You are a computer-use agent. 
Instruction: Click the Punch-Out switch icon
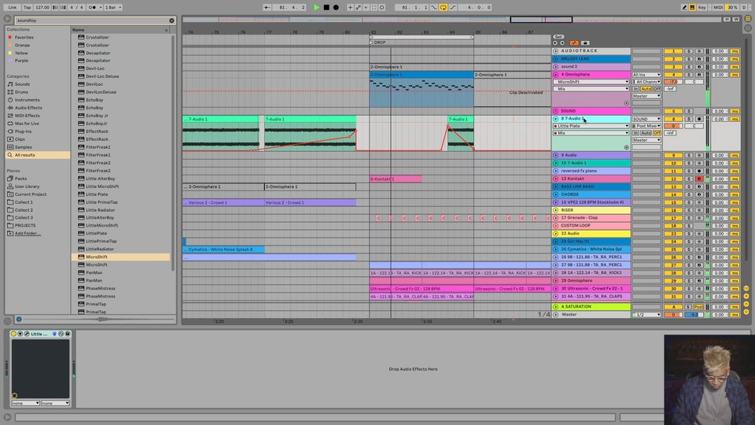point(453,7)
